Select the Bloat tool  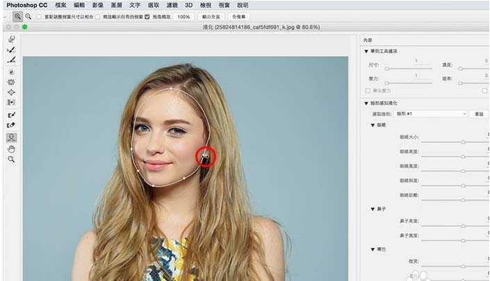tap(12, 92)
